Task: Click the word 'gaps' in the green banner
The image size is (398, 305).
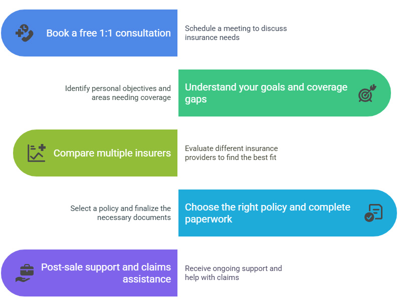Action: click(x=195, y=99)
